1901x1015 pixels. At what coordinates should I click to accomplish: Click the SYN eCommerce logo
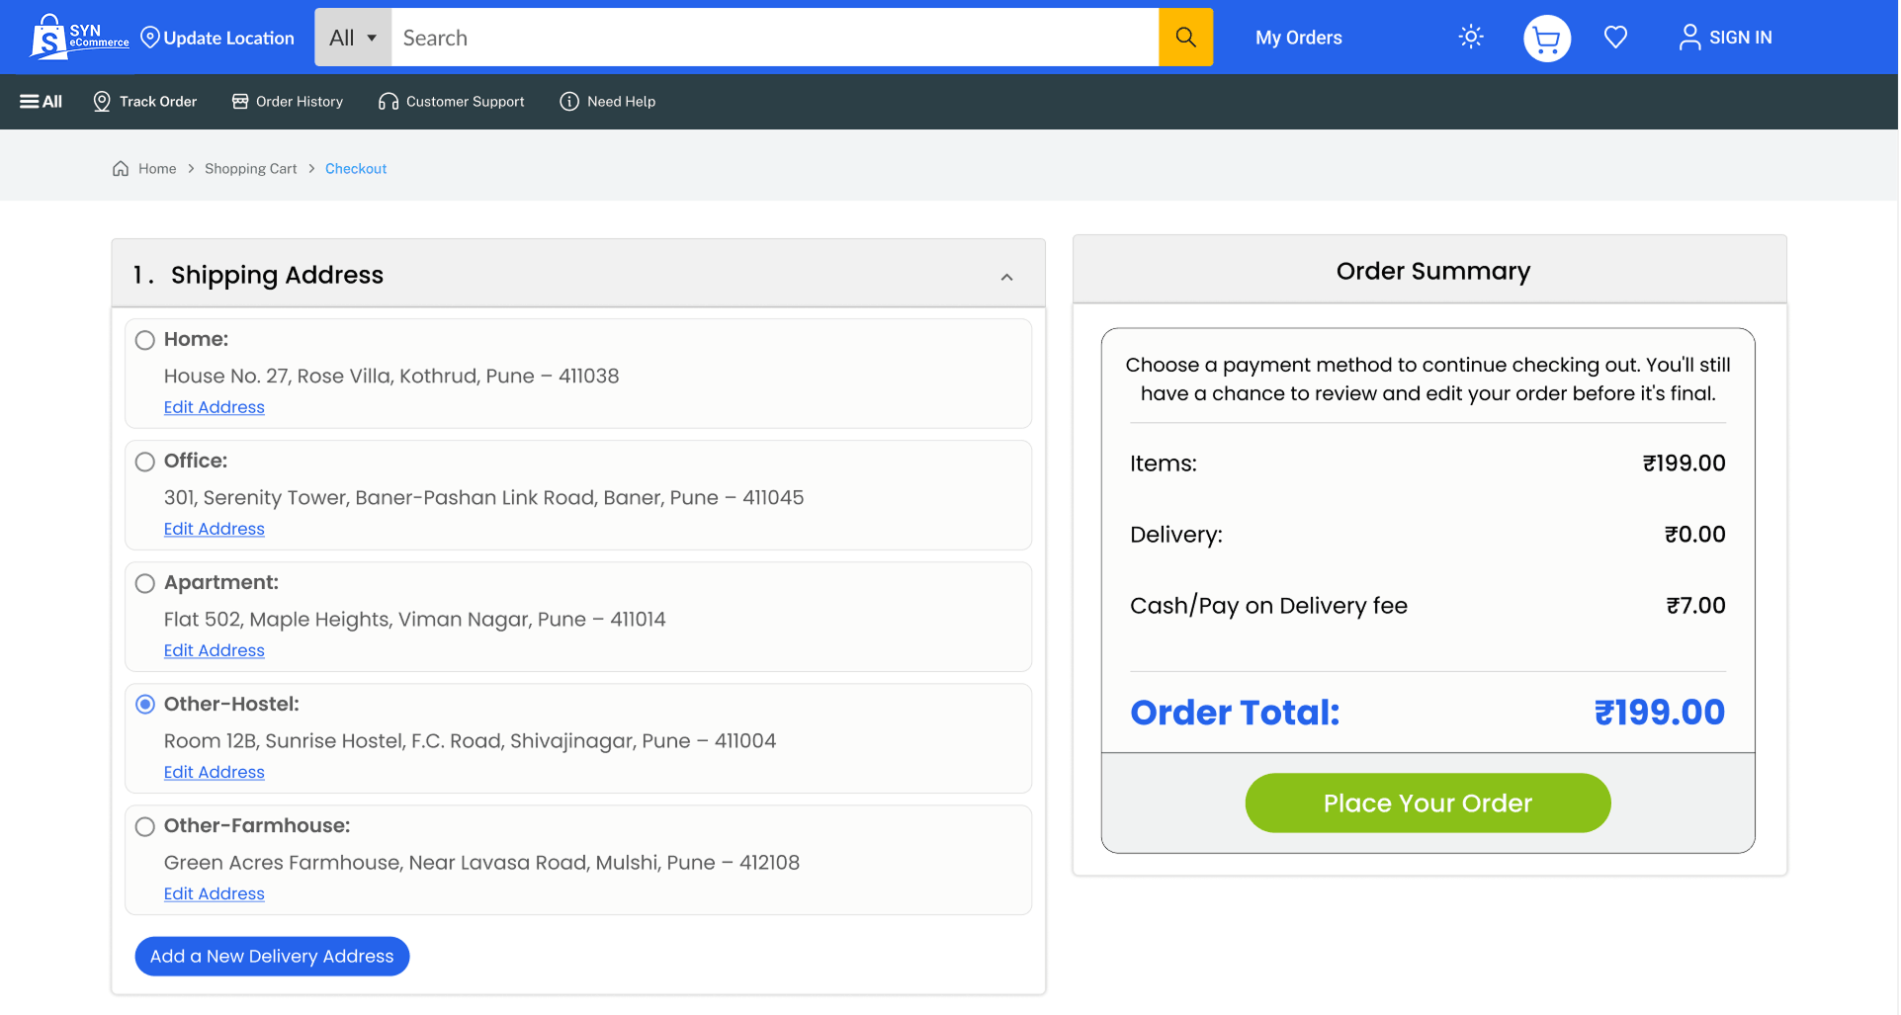(x=79, y=38)
